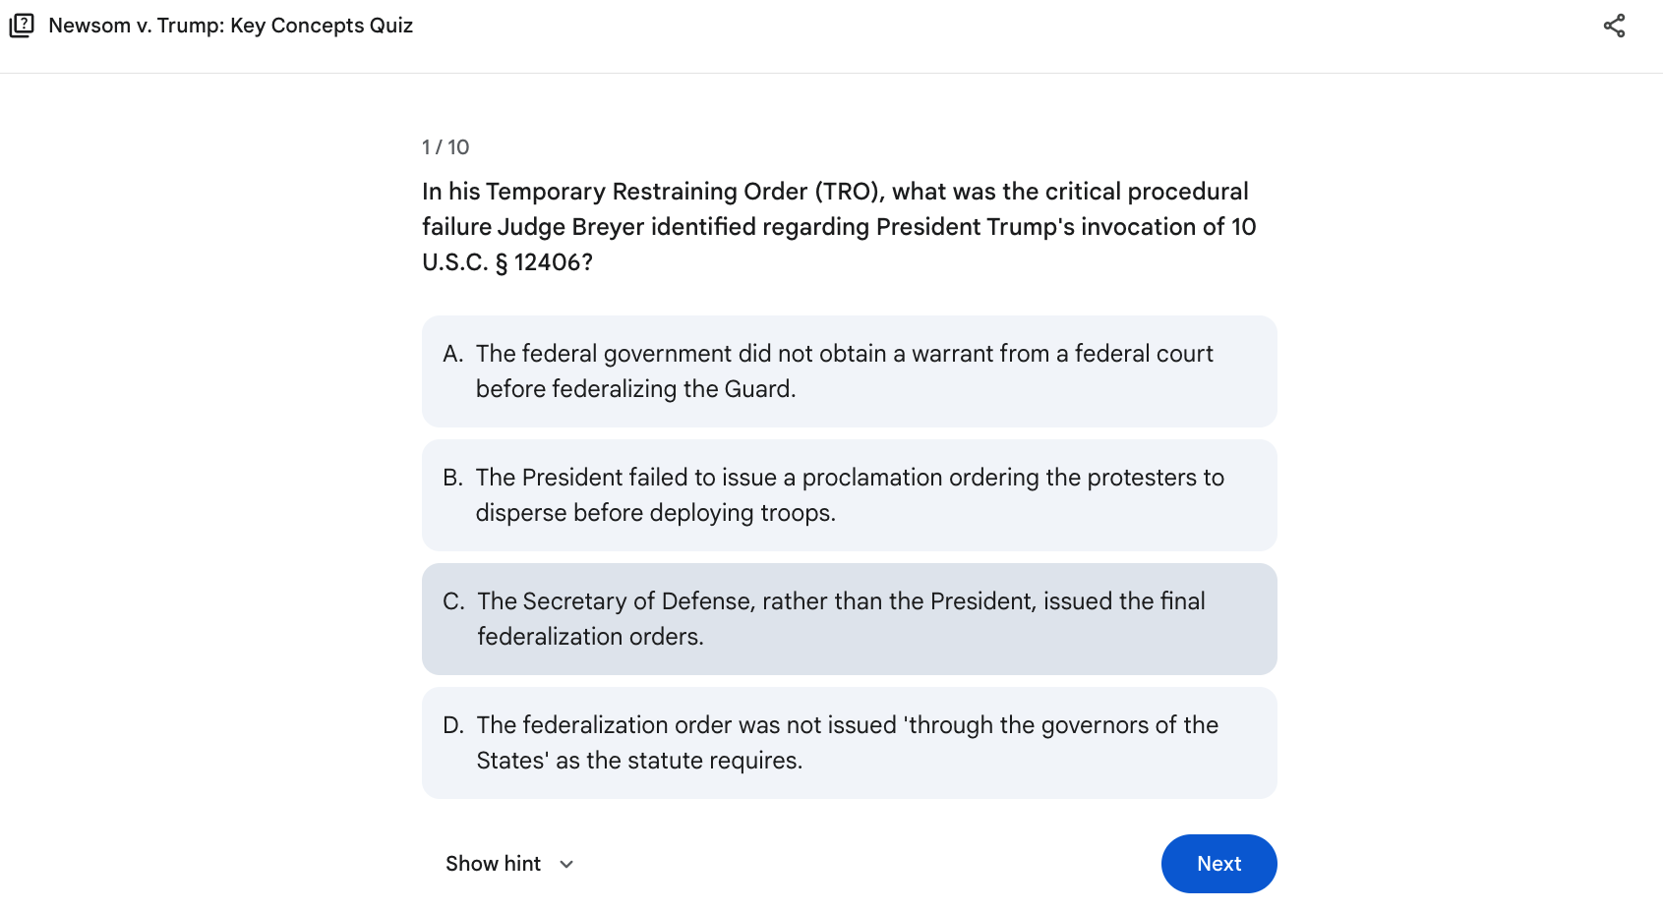1663x910 pixels.
Task: Click the '1 / 10' progress counter
Action: [x=445, y=147]
